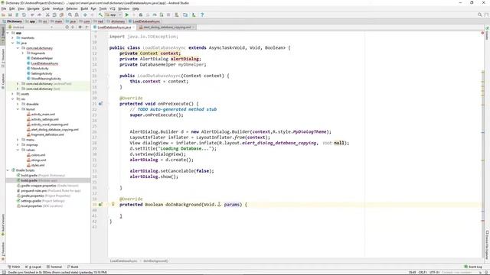Click the Undo arrow toolbar icon
Viewport: 490px width, 275px height.
click(x=32, y=15)
